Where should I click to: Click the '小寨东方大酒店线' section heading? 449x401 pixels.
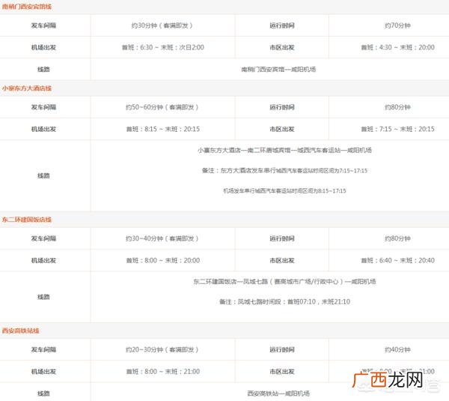coord(27,88)
